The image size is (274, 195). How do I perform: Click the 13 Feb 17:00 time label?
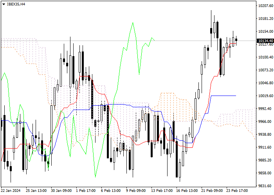pyautogui.click(x=162, y=191)
